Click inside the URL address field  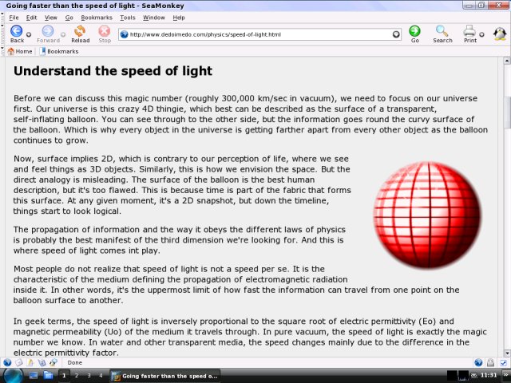point(259,34)
